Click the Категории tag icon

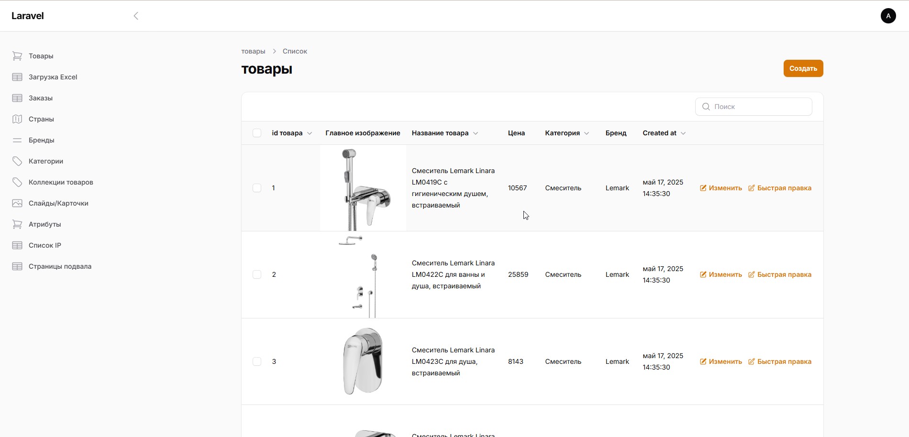17,161
